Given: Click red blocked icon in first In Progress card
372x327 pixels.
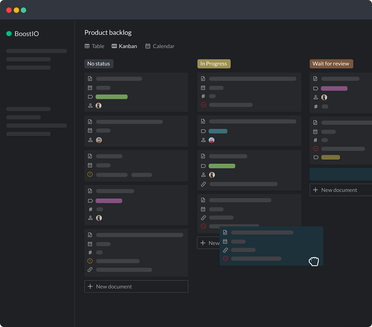Looking at the screenshot, I should click(203, 105).
